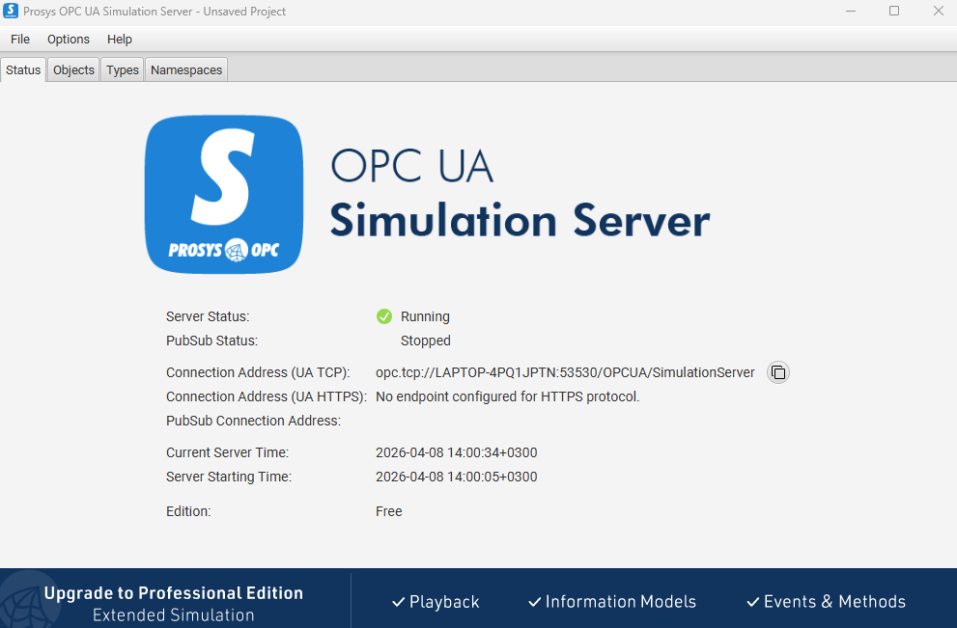957x628 pixels.
Task: Click the 'Stopped' PubSub status value
Action: coord(426,341)
